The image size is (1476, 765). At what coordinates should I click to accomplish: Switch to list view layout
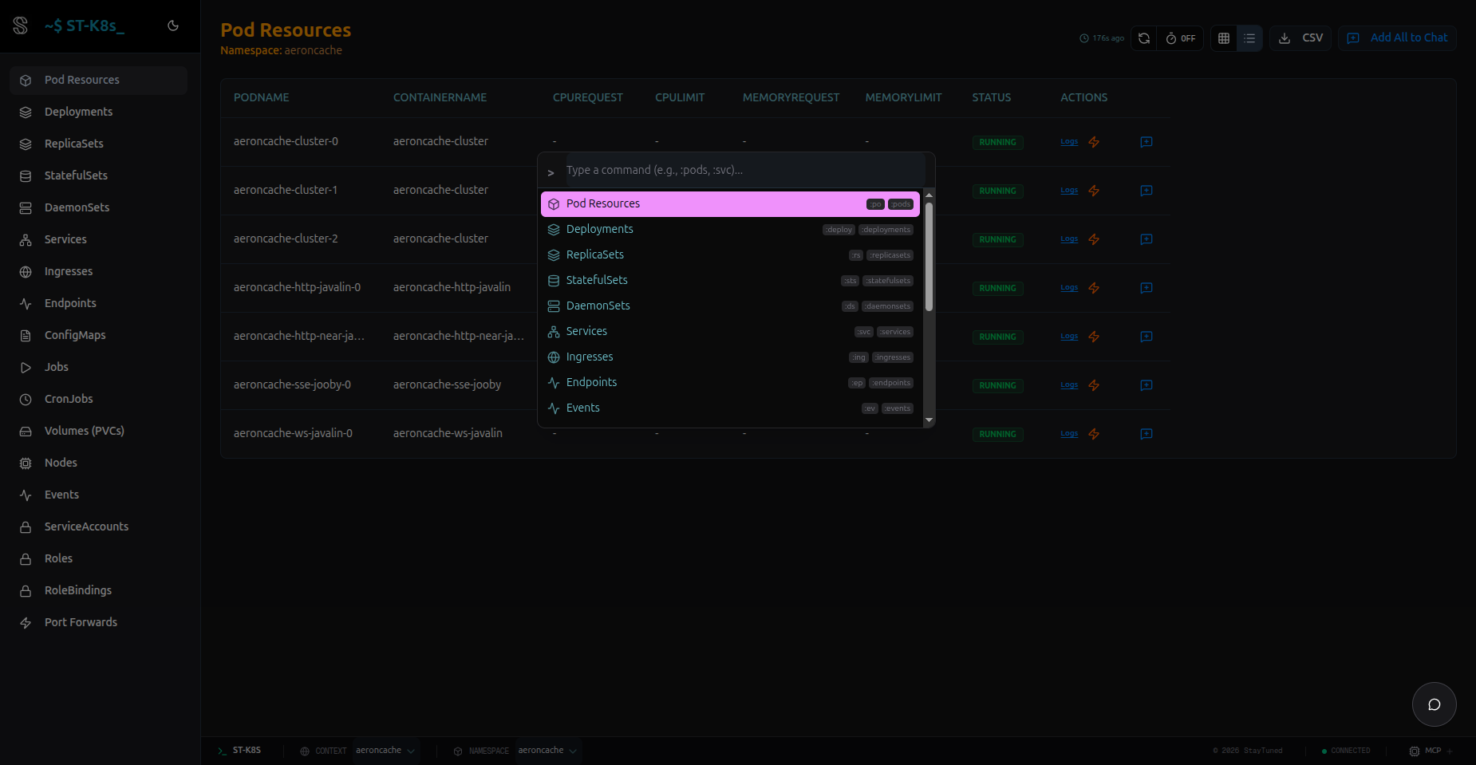pyautogui.click(x=1249, y=38)
